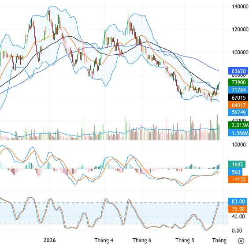Viewport: 249px width, 244px height.
Task: Click the teal 1692 MACD histogram label
Action: [237, 165]
